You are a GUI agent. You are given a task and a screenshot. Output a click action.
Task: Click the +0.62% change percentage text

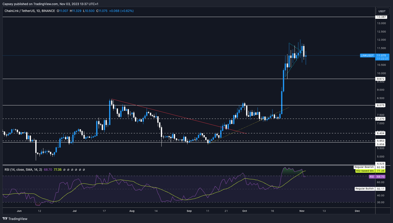click(x=127, y=11)
